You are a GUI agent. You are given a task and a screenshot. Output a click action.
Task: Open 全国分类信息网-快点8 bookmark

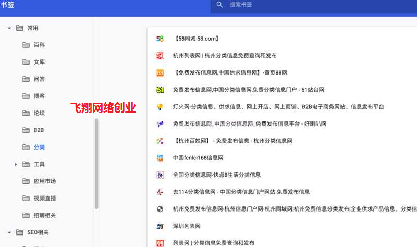[217, 175]
